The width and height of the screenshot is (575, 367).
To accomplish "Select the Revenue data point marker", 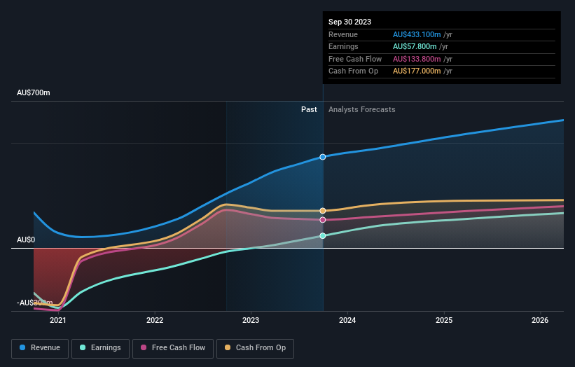I will 323,157.
